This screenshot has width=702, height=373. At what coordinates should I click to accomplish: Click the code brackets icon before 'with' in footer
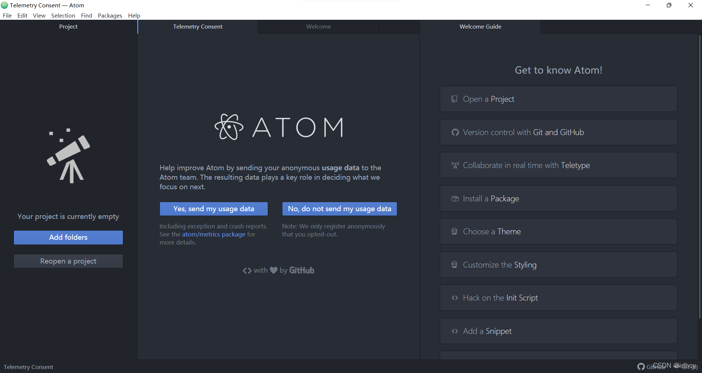[x=247, y=271]
